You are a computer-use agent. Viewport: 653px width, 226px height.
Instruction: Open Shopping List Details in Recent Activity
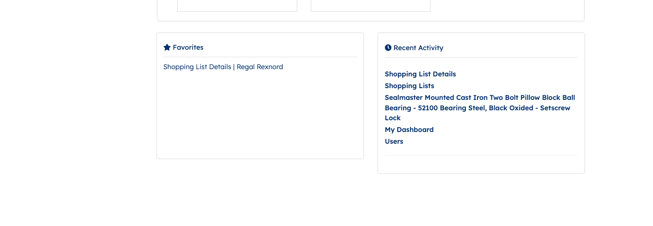(x=420, y=74)
